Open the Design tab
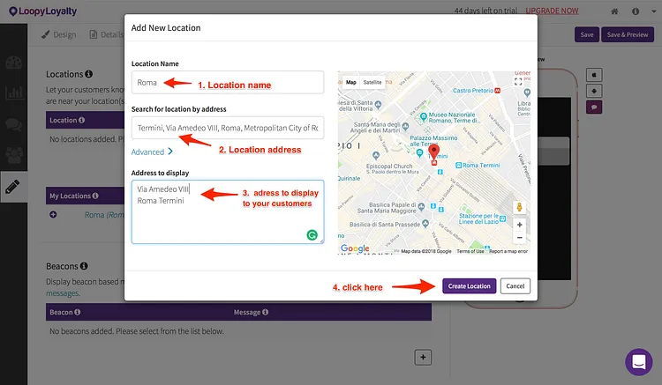Image resolution: width=662 pixels, height=385 pixels. pos(58,34)
